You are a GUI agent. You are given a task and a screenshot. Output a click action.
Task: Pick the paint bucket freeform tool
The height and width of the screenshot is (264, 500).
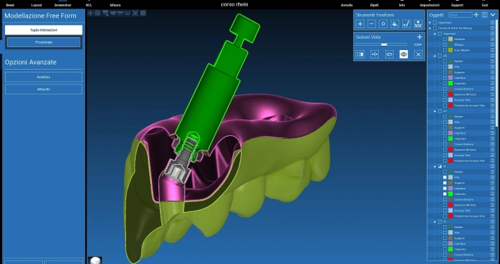click(x=395, y=24)
